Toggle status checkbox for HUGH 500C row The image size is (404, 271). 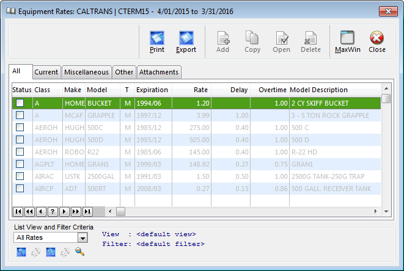tap(20, 128)
